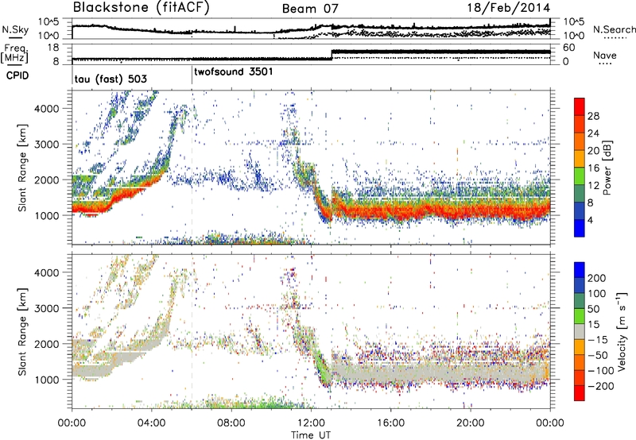The width and height of the screenshot is (636, 440).
Task: Click the frequency step-up in Freq trace
Action: click(x=332, y=54)
